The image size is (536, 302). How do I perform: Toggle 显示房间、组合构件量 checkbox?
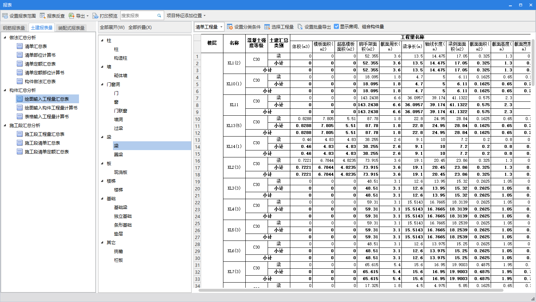[x=336, y=26]
